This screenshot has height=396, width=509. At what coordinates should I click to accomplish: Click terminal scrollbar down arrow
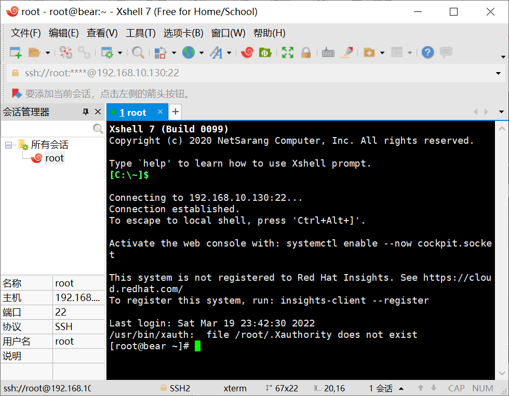[x=502, y=373]
